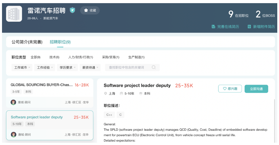
Task: Open the 工作经验 dropdown
Action: click(45, 67)
